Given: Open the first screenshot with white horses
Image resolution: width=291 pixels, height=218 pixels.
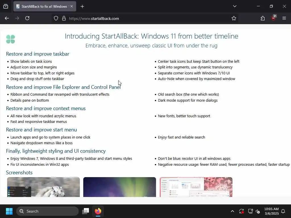Looking at the screenshot, I should (43, 187).
